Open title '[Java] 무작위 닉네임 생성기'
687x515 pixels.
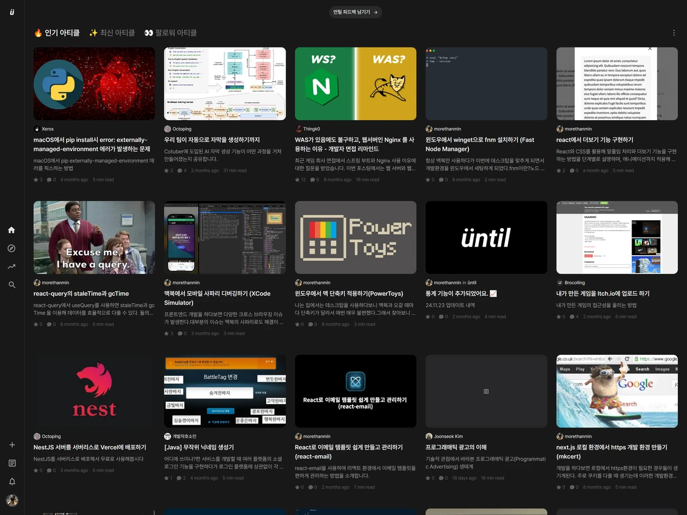(x=199, y=447)
